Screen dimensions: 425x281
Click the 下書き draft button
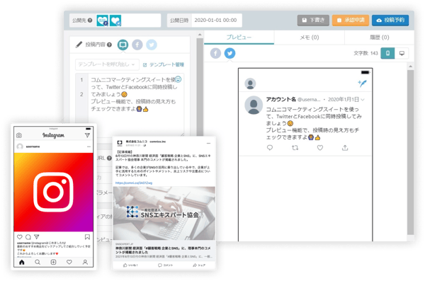[313, 21]
